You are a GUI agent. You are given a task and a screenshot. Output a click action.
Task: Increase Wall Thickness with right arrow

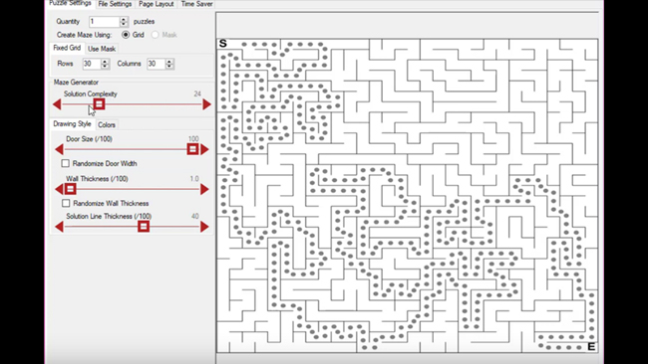(204, 189)
